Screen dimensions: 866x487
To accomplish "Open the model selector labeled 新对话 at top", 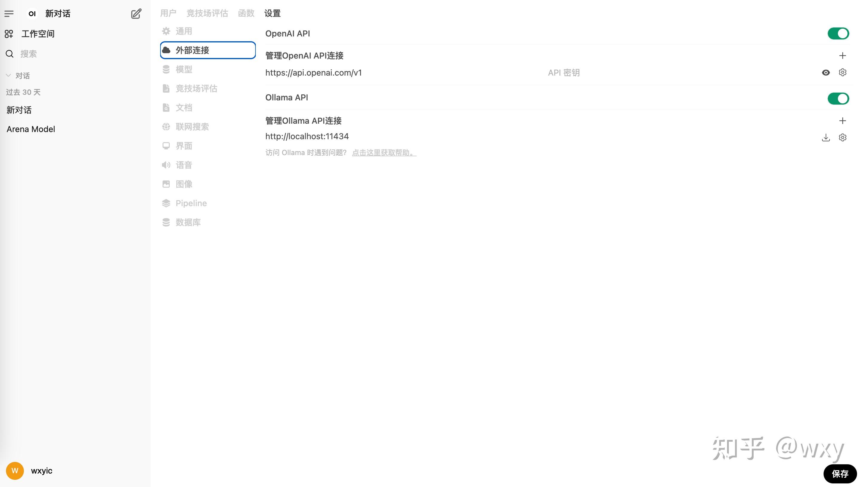I will click(x=57, y=14).
